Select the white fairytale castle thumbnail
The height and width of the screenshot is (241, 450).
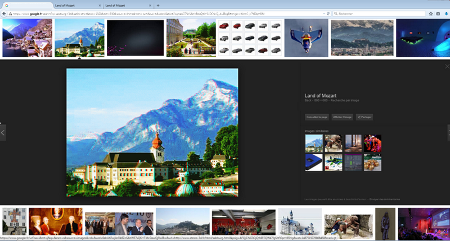pos(300,222)
